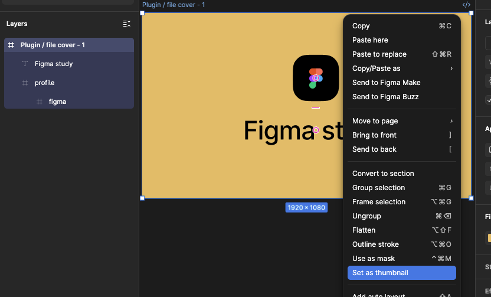Choose Ungroup menu item
The image size is (491, 297).
[402, 216]
